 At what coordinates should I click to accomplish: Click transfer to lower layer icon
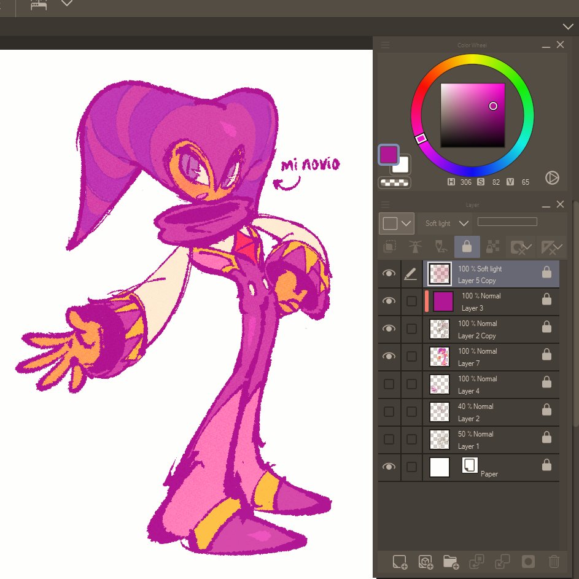476,562
